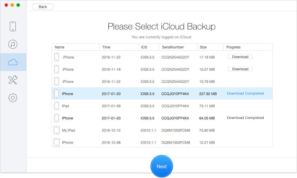
Task: Click the iPhone name in the 15.57 MB row
Action: [68, 69]
